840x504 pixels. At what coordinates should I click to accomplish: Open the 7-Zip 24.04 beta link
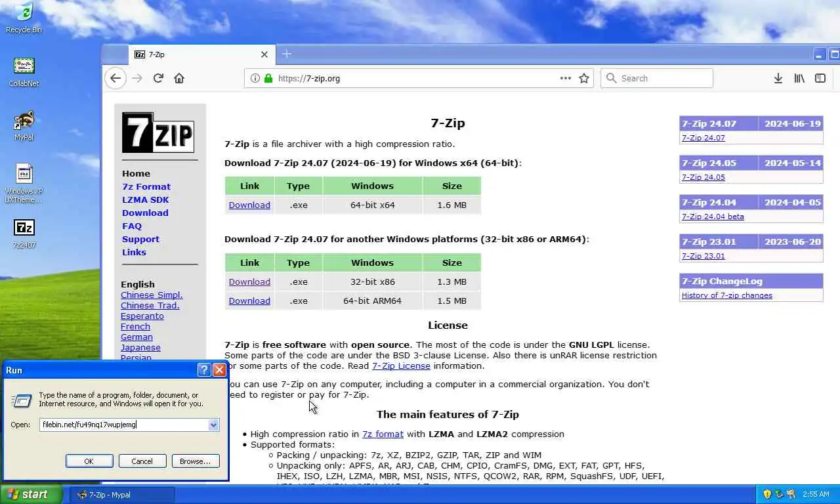coord(713,217)
